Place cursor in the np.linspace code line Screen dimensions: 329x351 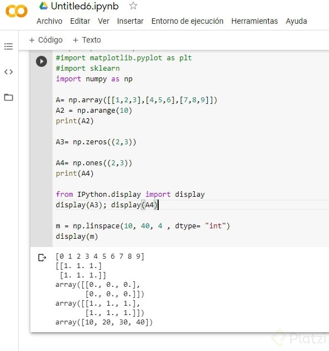coord(143,226)
